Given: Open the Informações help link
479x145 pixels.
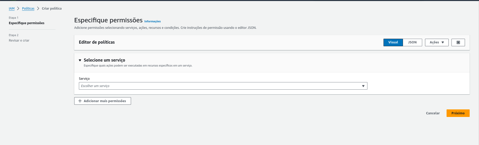Looking at the screenshot, I should click(152, 22).
